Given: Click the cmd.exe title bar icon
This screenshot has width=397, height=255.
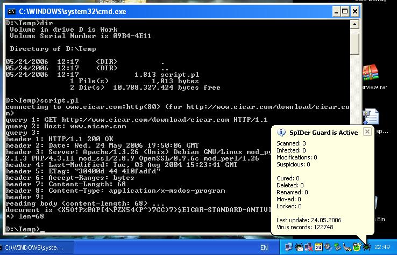Looking at the screenshot, I should (x=11, y=11).
